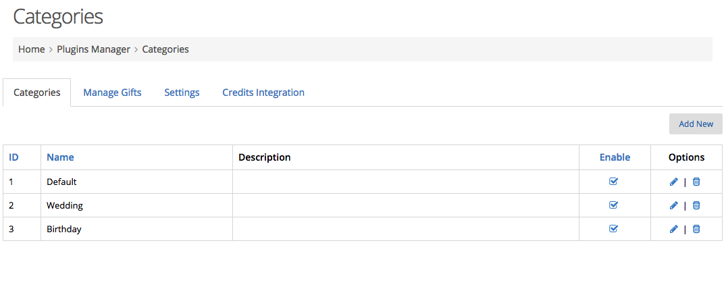Switch to the Manage Gifts tab
Image resolution: width=726 pixels, height=293 pixels.
click(112, 92)
